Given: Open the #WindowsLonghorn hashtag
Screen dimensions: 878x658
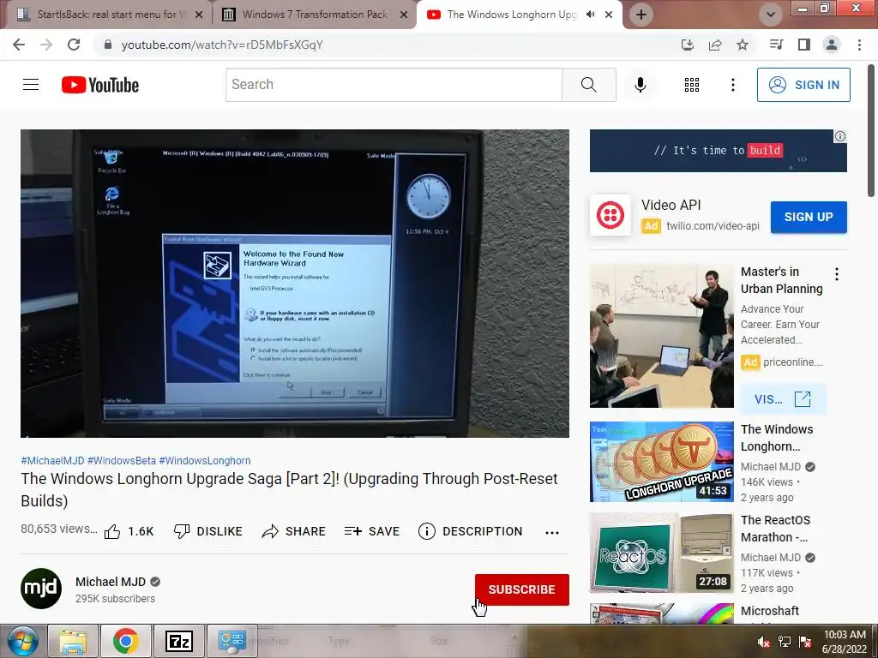Looking at the screenshot, I should click(x=205, y=460).
